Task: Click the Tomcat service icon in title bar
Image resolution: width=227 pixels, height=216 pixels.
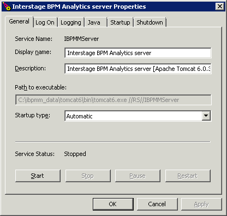Action: (7, 6)
